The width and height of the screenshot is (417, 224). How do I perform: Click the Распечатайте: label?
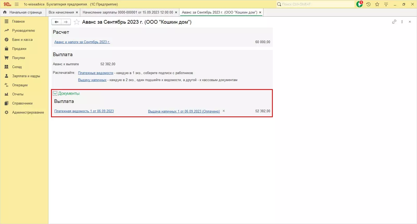click(64, 73)
